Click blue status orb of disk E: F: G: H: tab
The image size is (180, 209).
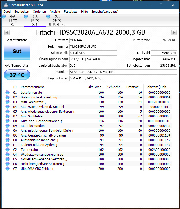[x=48, y=16]
